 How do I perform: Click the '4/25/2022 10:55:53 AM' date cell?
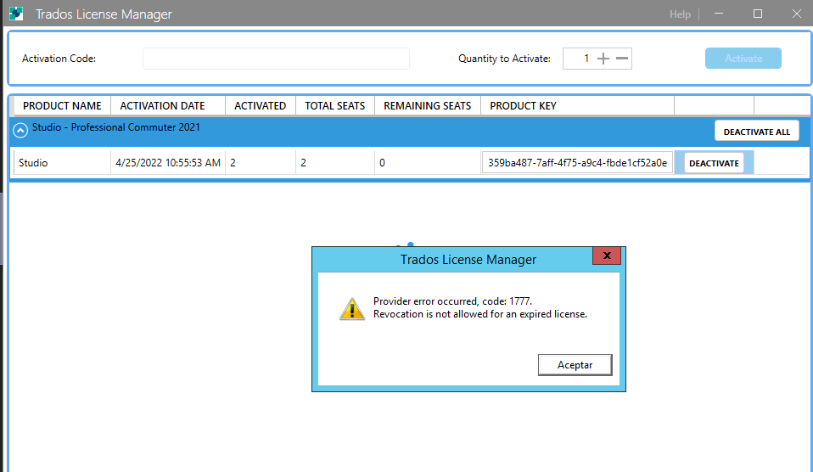click(168, 163)
